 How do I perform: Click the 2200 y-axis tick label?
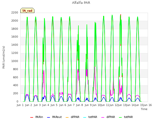pos(15,13)
